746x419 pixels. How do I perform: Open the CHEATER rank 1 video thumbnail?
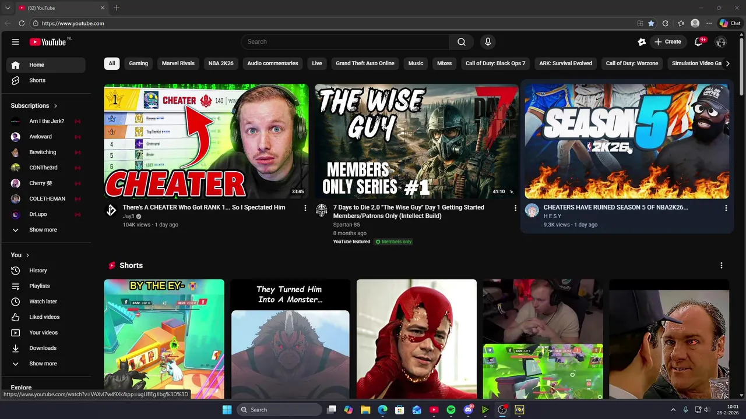click(x=206, y=141)
